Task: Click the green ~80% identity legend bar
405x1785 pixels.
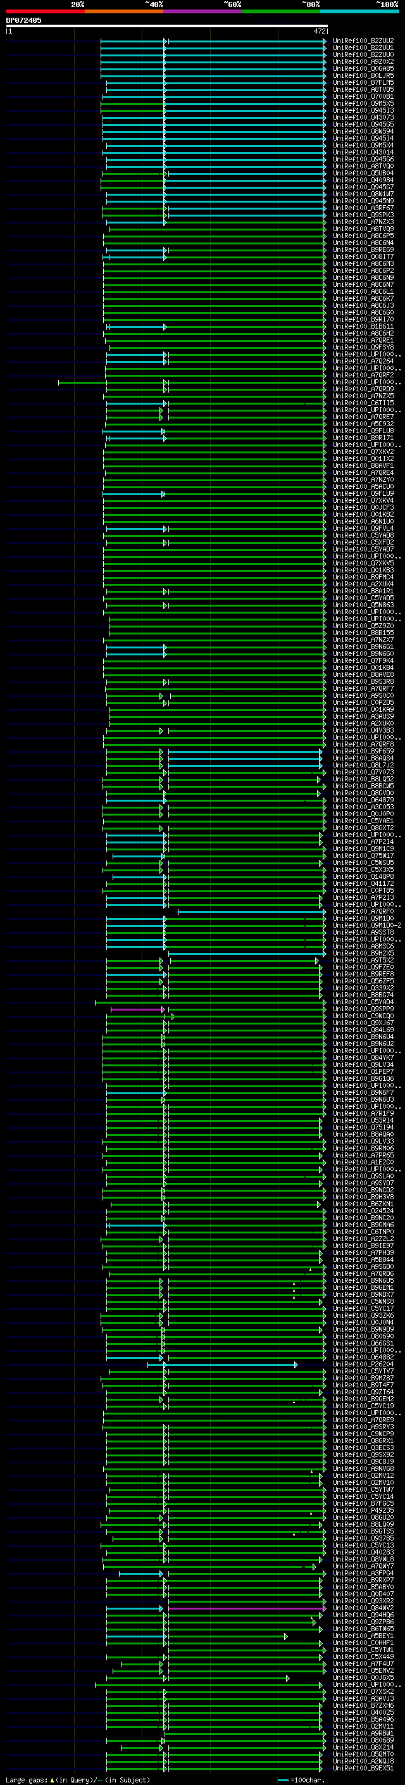Action: 281,11
